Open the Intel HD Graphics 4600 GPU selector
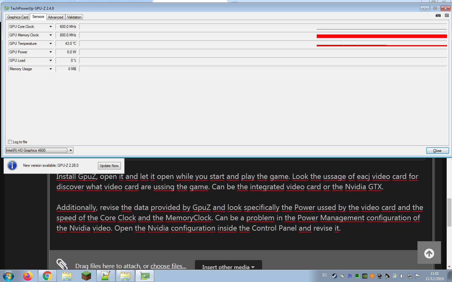This screenshot has height=282, width=452. pyautogui.click(x=39, y=150)
